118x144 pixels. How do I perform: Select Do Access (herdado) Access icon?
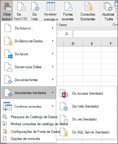click(64, 93)
